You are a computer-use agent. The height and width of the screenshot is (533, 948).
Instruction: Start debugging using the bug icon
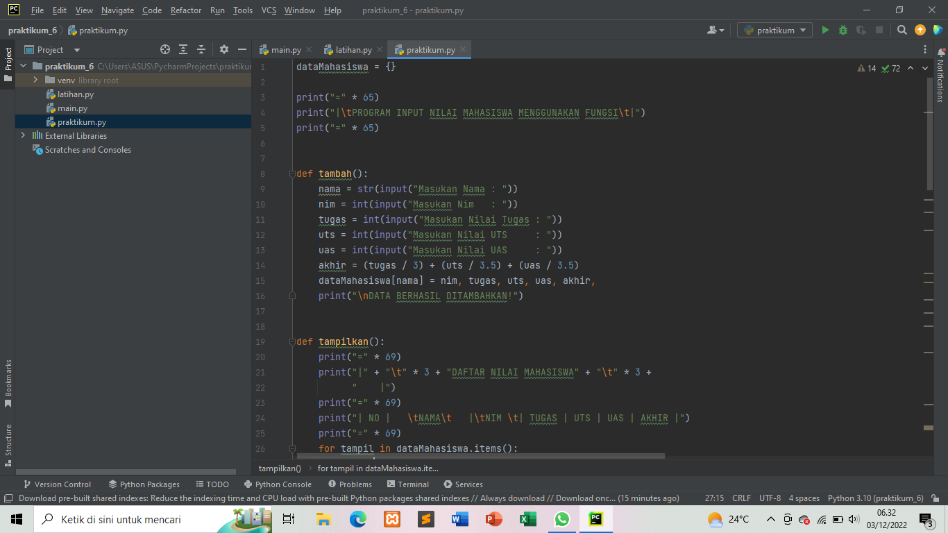point(842,30)
